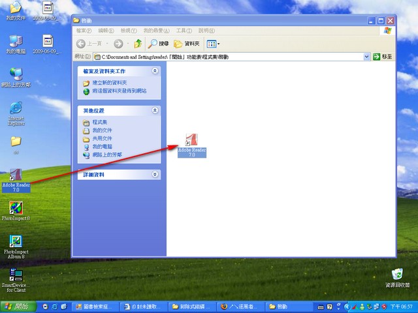Select PhotoImpact Album 8 desktop icon
Screen dimensions: 418x313
[x=16, y=246]
